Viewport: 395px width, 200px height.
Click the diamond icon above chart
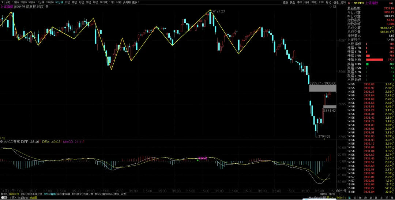point(331,7)
